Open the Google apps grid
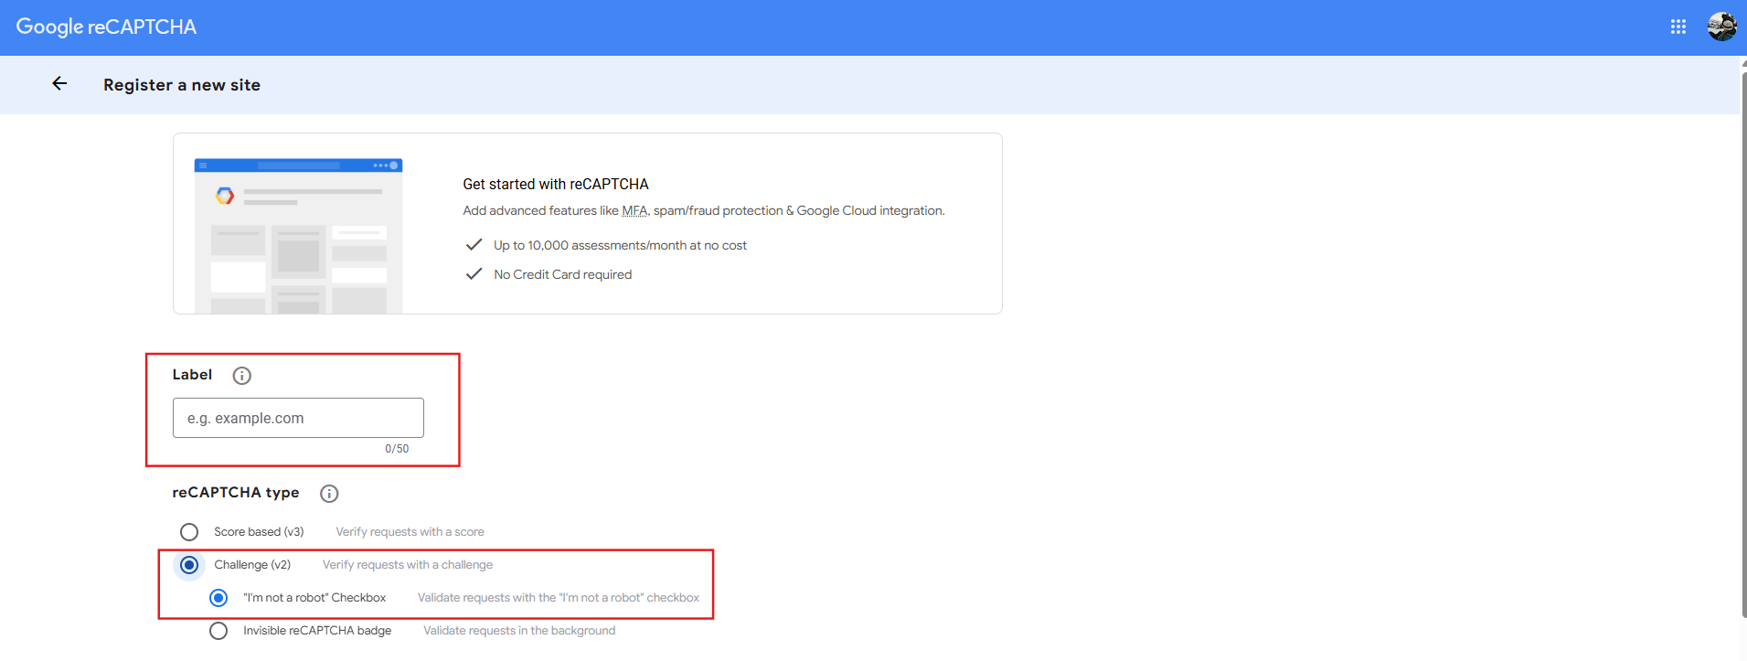This screenshot has width=1747, height=661. pos(1678,27)
